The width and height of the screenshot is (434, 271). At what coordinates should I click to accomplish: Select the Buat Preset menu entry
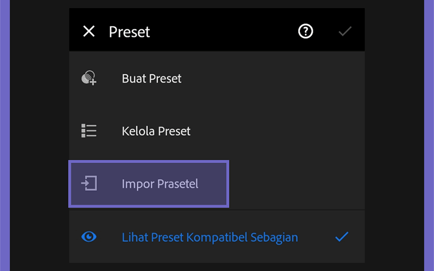[x=216, y=78]
